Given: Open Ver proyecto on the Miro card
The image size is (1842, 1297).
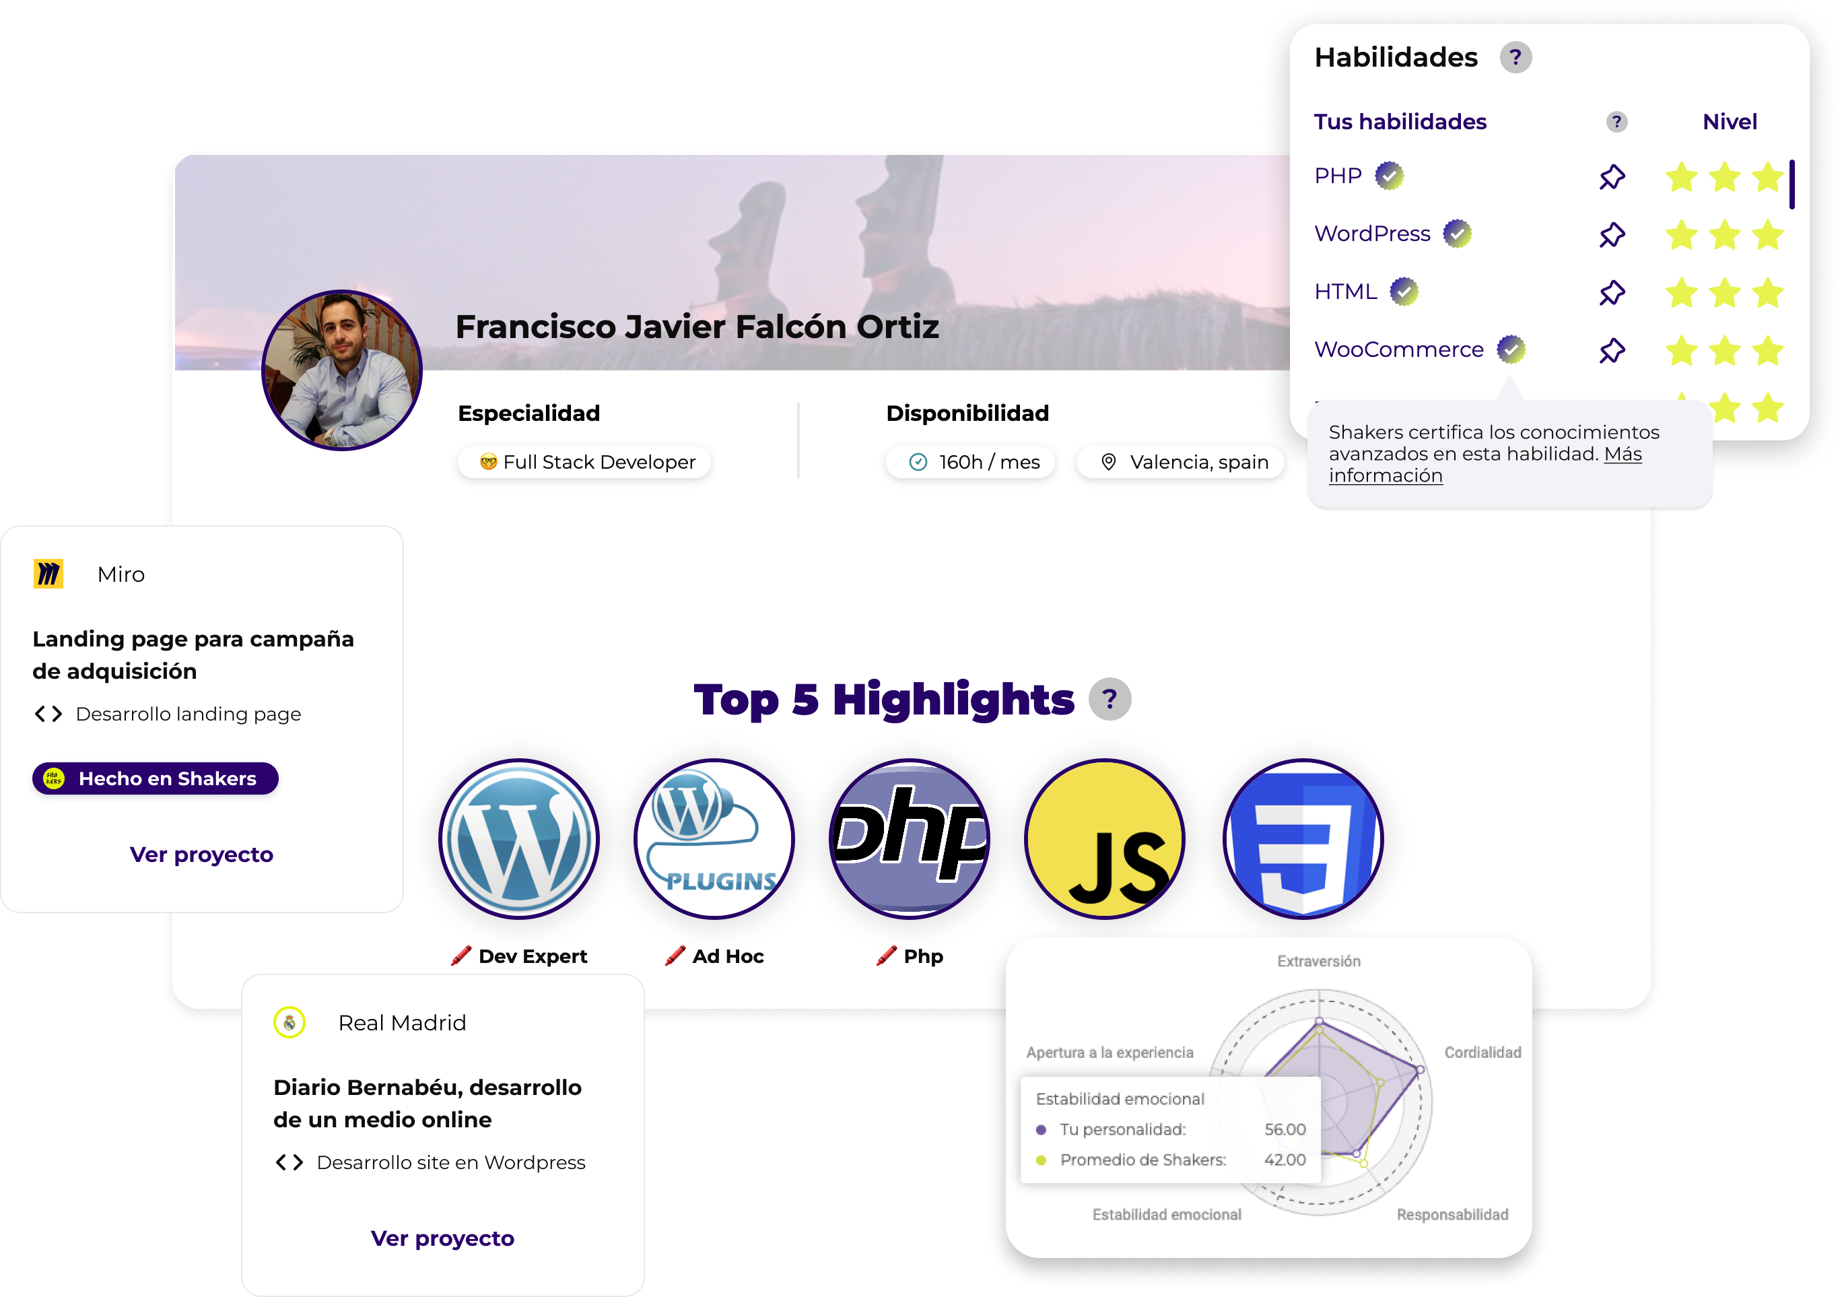Looking at the screenshot, I should point(201,855).
